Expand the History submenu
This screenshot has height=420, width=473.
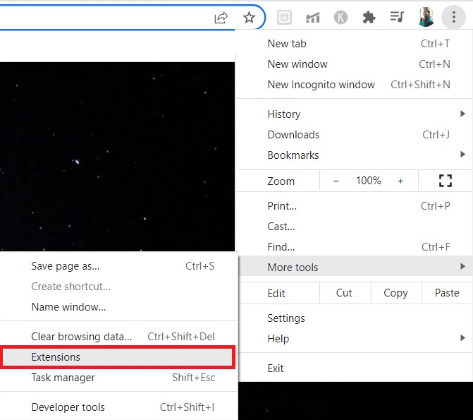click(x=354, y=114)
